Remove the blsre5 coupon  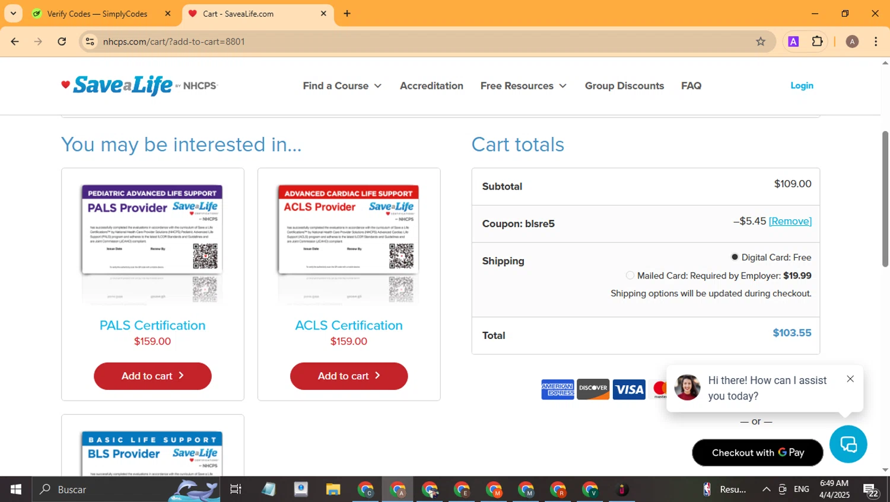pyautogui.click(x=790, y=221)
